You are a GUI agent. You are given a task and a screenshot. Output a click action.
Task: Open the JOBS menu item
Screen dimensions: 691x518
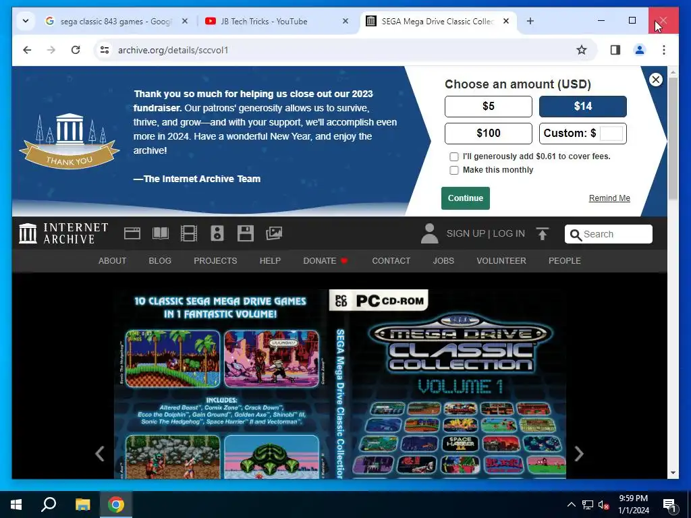[x=443, y=261]
